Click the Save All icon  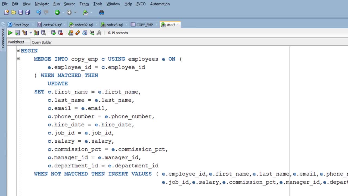coord(27,13)
